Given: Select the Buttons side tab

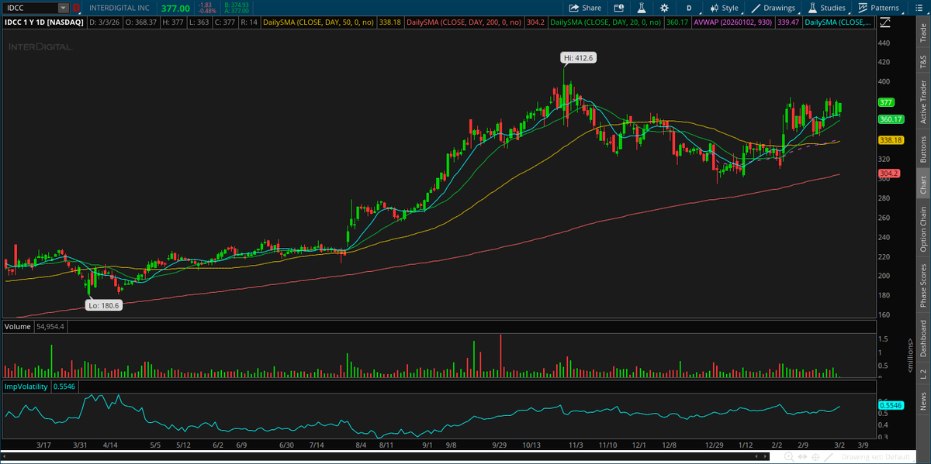Looking at the screenshot, I should (923, 148).
